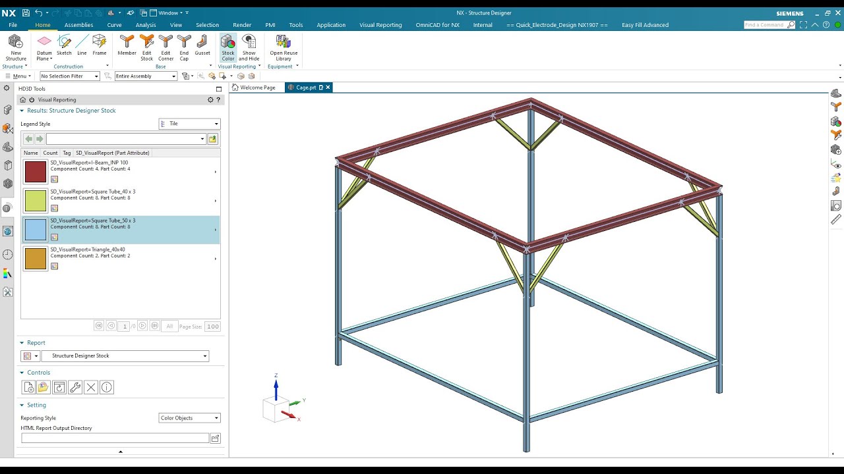Open Visual Reporting settings gear

(x=210, y=99)
